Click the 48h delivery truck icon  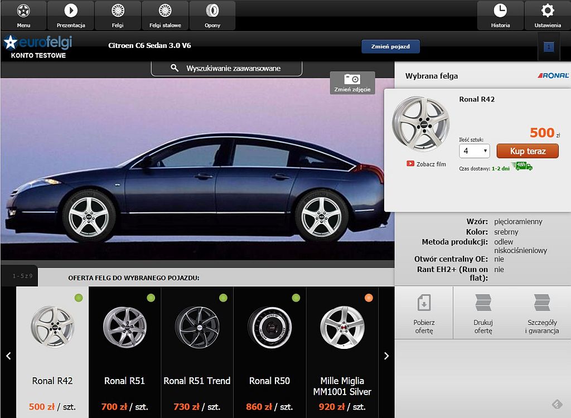click(x=522, y=166)
